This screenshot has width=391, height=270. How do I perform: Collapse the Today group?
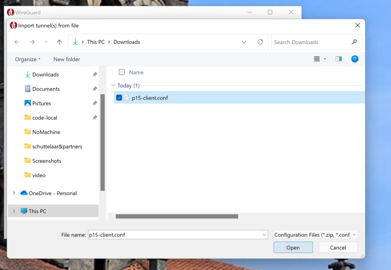tap(113, 86)
